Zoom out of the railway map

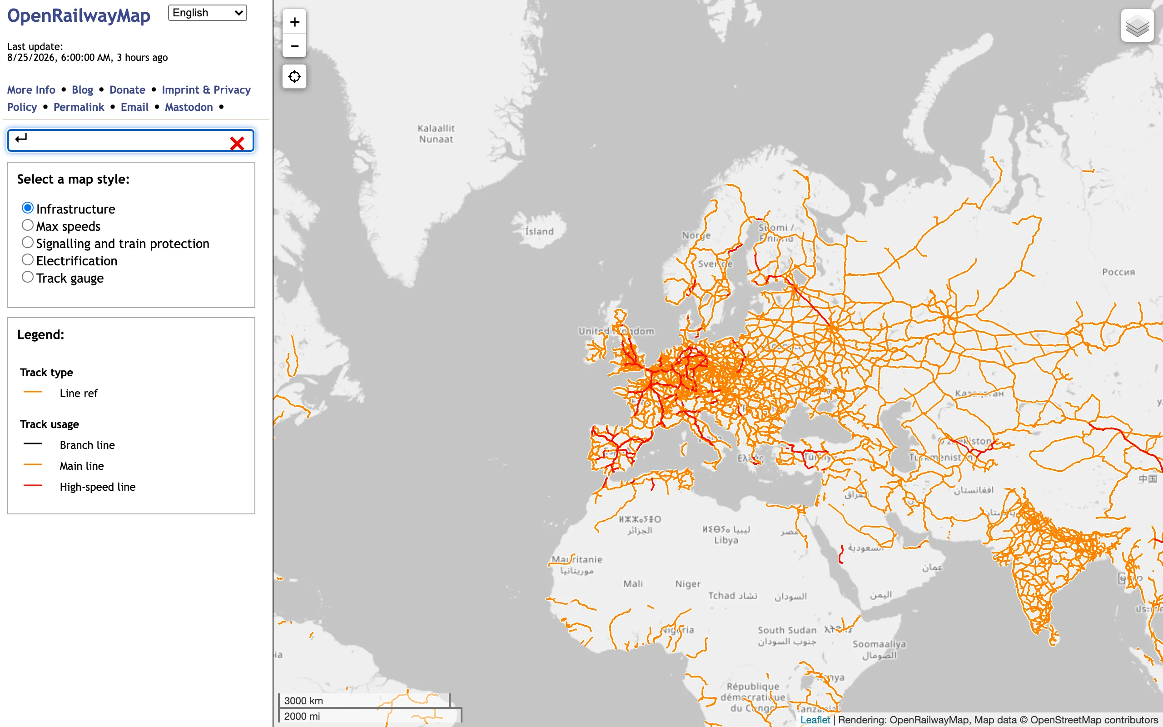(294, 46)
